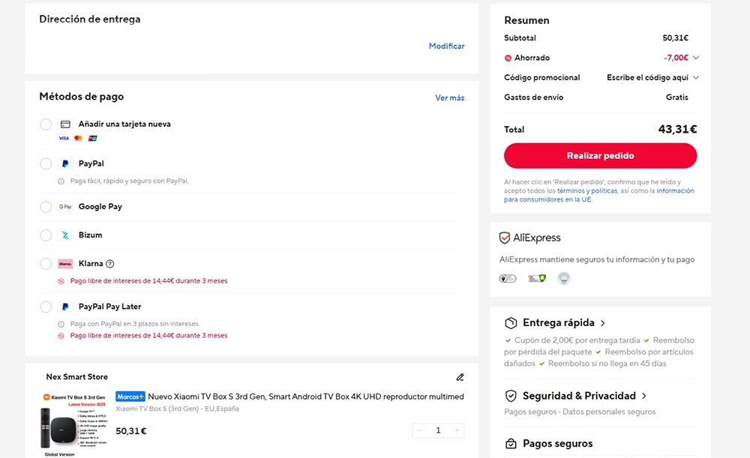Click Klarna interest-free promo icon
The image size is (750, 458).
pos(61,281)
